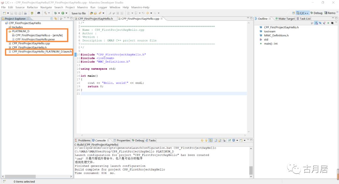Switch to the Tasks tab
The height and width of the screenshot is (184, 339).
151,140
